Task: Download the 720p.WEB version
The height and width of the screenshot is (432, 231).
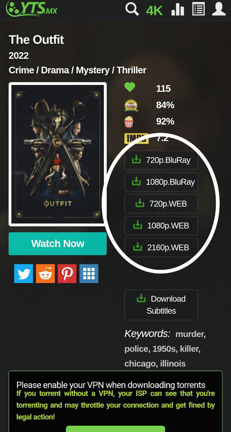Action: tap(161, 204)
